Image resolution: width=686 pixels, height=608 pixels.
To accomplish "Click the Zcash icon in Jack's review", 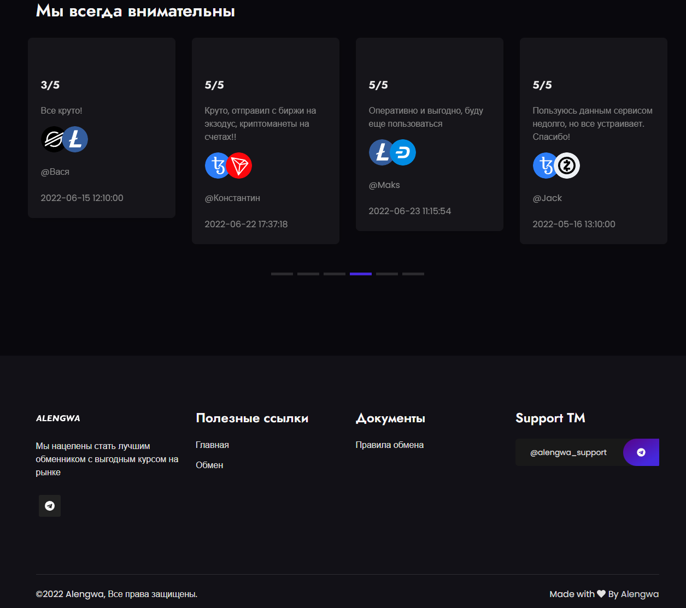I will point(567,166).
